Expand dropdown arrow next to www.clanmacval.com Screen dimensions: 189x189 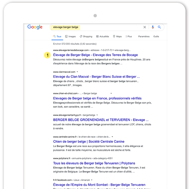[77, 72]
